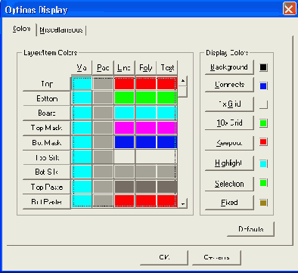Confirm the dialog with OK
298x273 pixels.
point(164,257)
